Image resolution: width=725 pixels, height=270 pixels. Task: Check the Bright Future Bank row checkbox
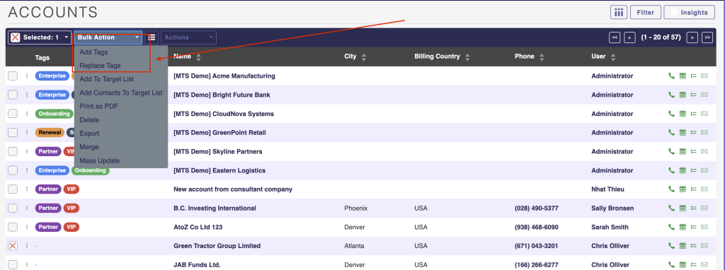coord(13,95)
